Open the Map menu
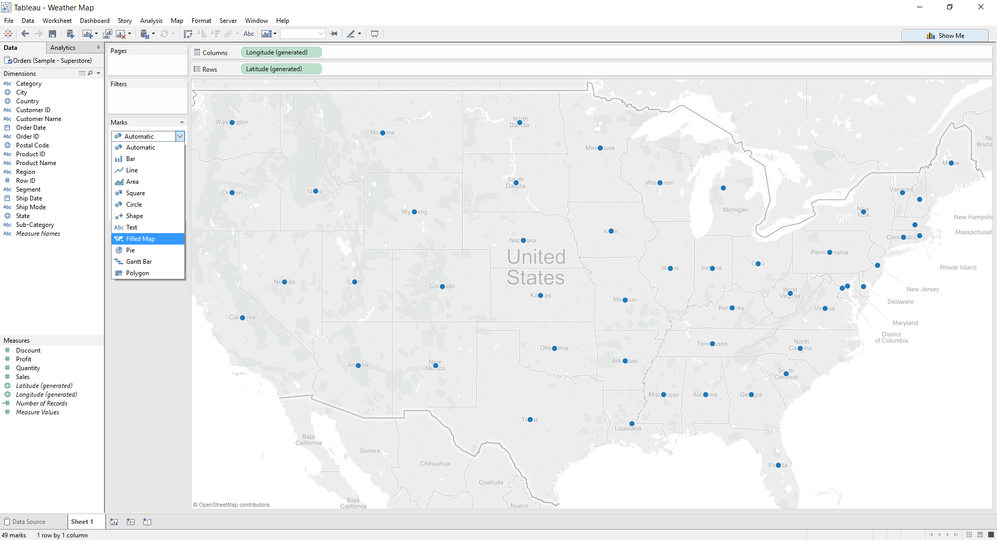 pyautogui.click(x=177, y=20)
